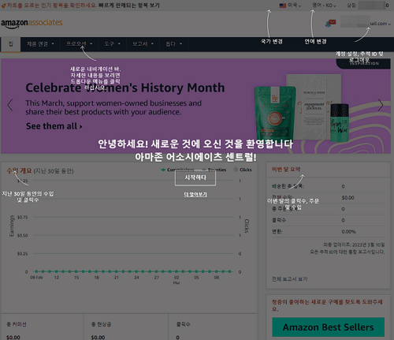Click the 수익 개요 heading
The image size is (394, 340).
click(19, 171)
